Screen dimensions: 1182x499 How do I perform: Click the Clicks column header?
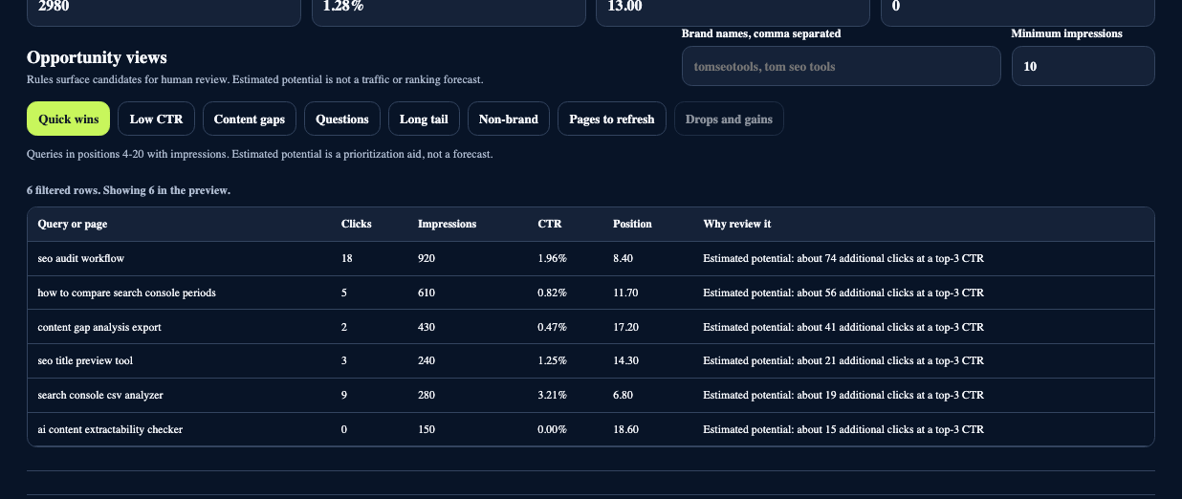357,224
